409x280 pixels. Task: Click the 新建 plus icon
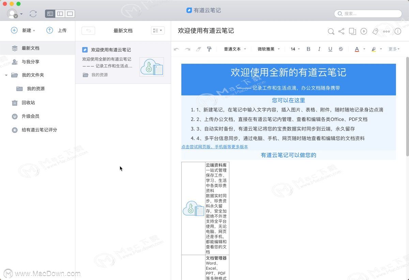pyautogui.click(x=14, y=30)
